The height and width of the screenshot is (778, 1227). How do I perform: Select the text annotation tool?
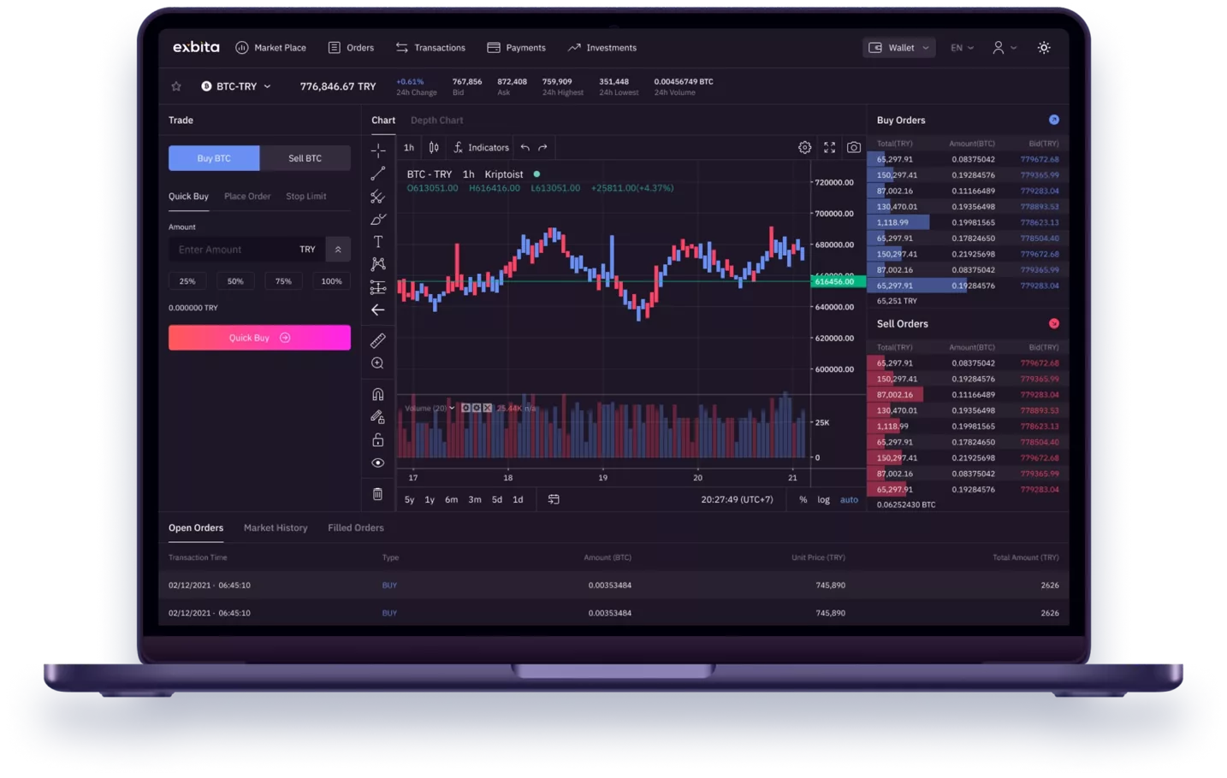tap(377, 242)
